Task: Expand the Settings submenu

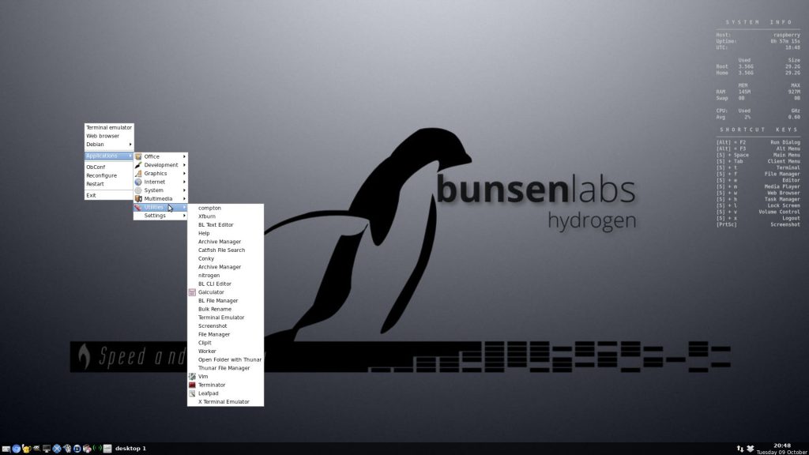Action: tap(160, 216)
